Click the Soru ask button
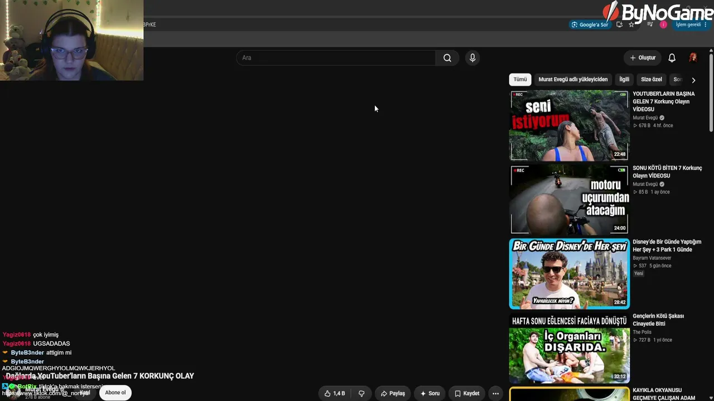 [x=430, y=393]
